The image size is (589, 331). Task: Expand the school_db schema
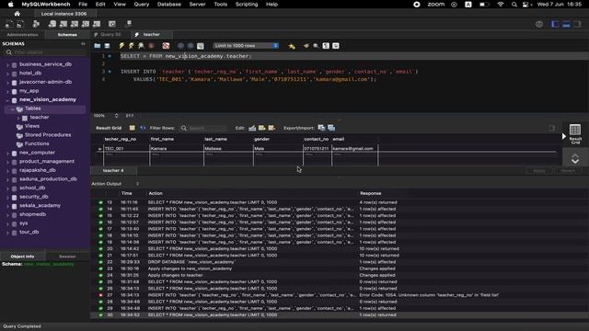7,188
